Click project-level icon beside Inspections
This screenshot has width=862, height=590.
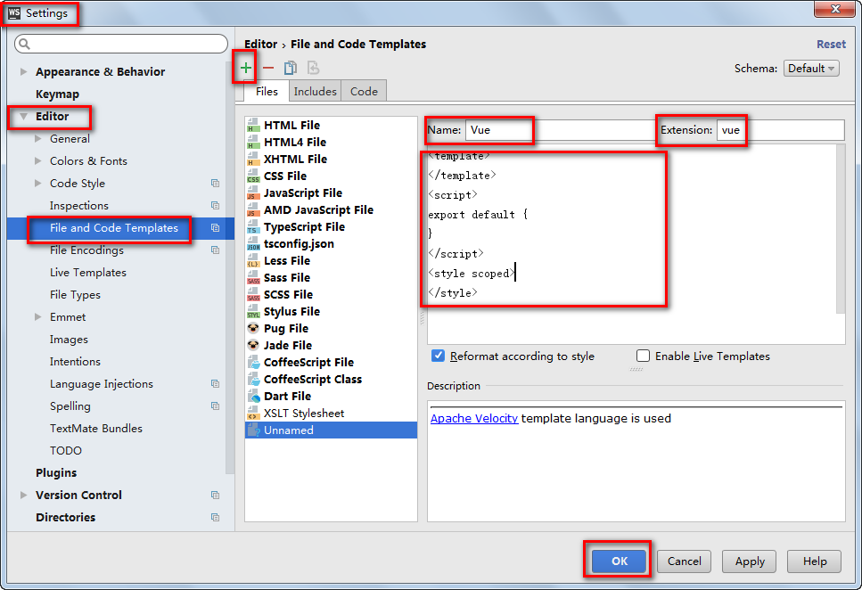[x=215, y=206]
